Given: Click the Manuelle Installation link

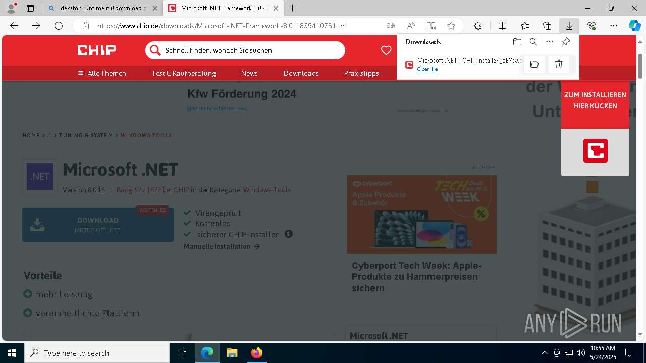Looking at the screenshot, I should coord(222,246).
